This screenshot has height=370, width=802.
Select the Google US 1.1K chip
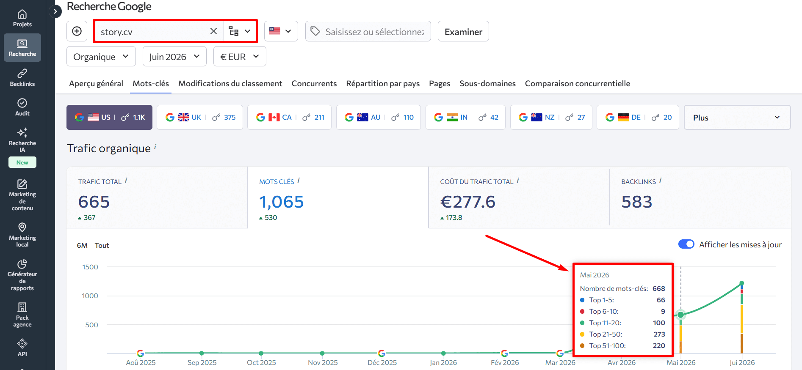click(110, 117)
